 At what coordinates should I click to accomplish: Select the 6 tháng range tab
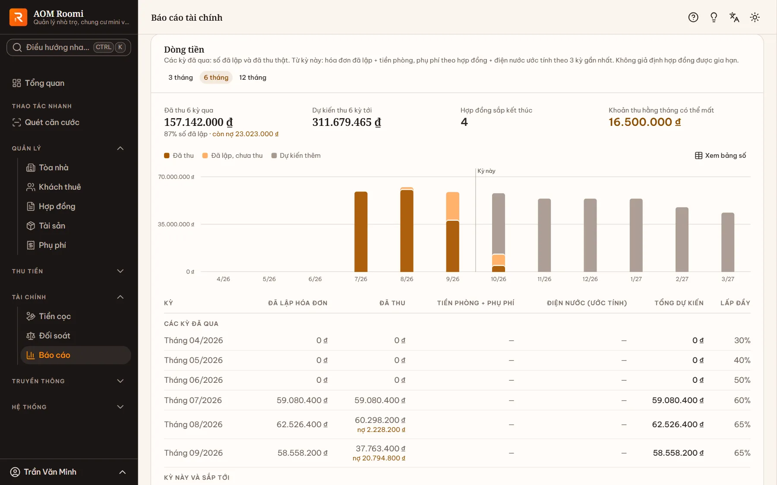click(216, 78)
